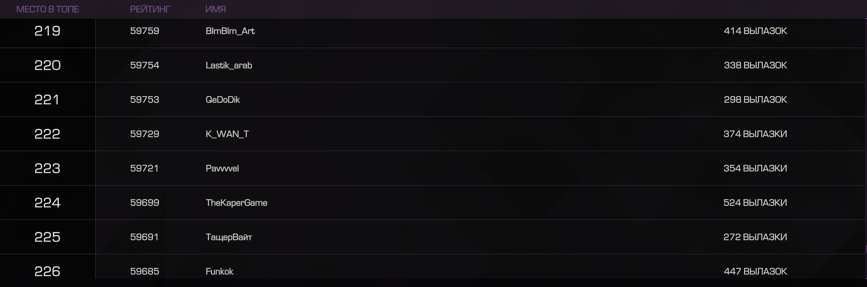Select the 524 ВЫЛАЗКИ count
The width and height of the screenshot is (867, 287).
click(755, 203)
